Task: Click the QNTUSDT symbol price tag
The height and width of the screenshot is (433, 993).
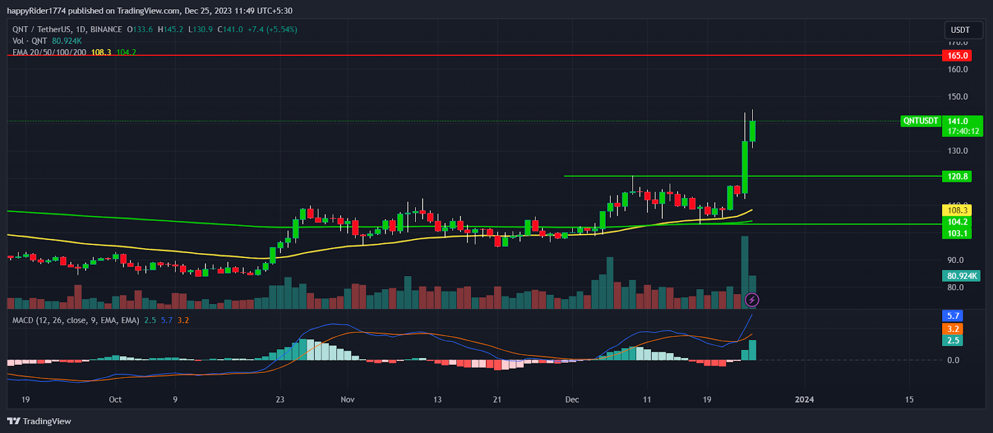Action: tap(920, 121)
